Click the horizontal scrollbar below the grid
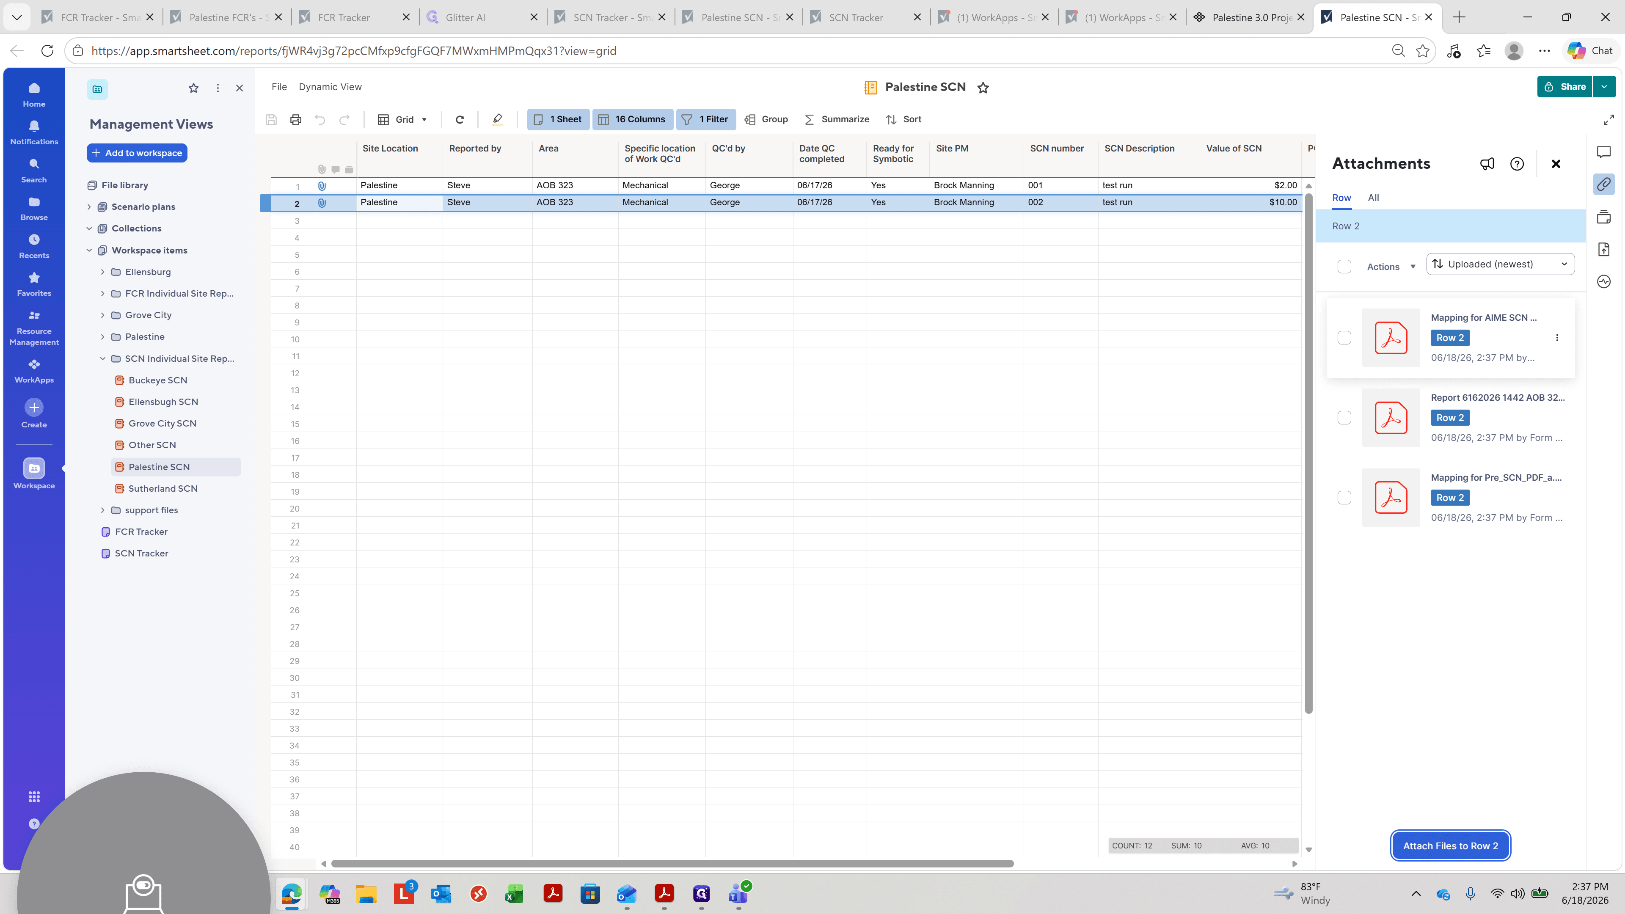The width and height of the screenshot is (1625, 914). point(672,864)
